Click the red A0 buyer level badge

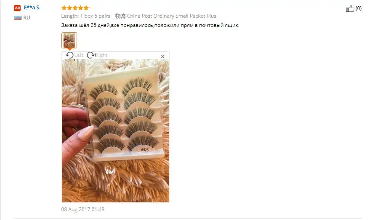coord(17,8)
